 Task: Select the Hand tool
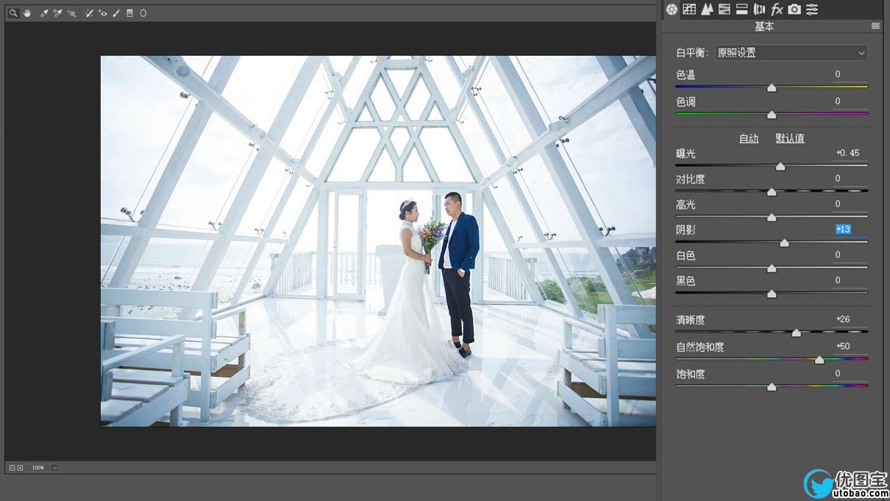coord(27,13)
